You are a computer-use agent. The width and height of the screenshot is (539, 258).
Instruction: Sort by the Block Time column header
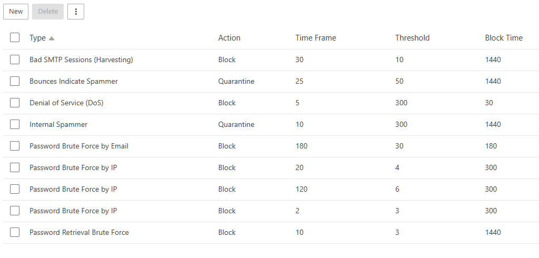[504, 38]
